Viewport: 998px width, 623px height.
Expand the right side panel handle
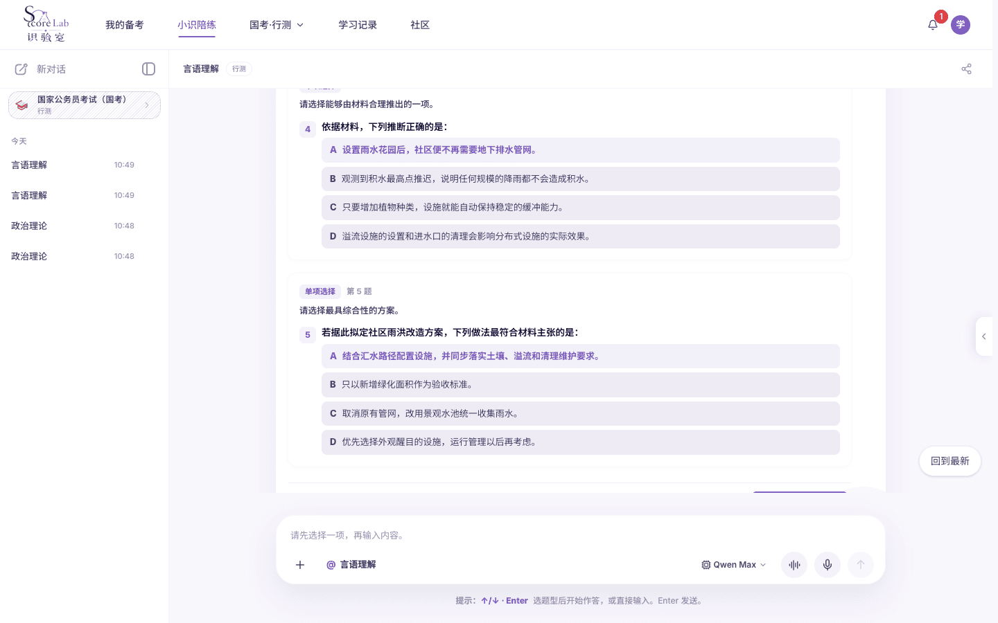(x=984, y=336)
